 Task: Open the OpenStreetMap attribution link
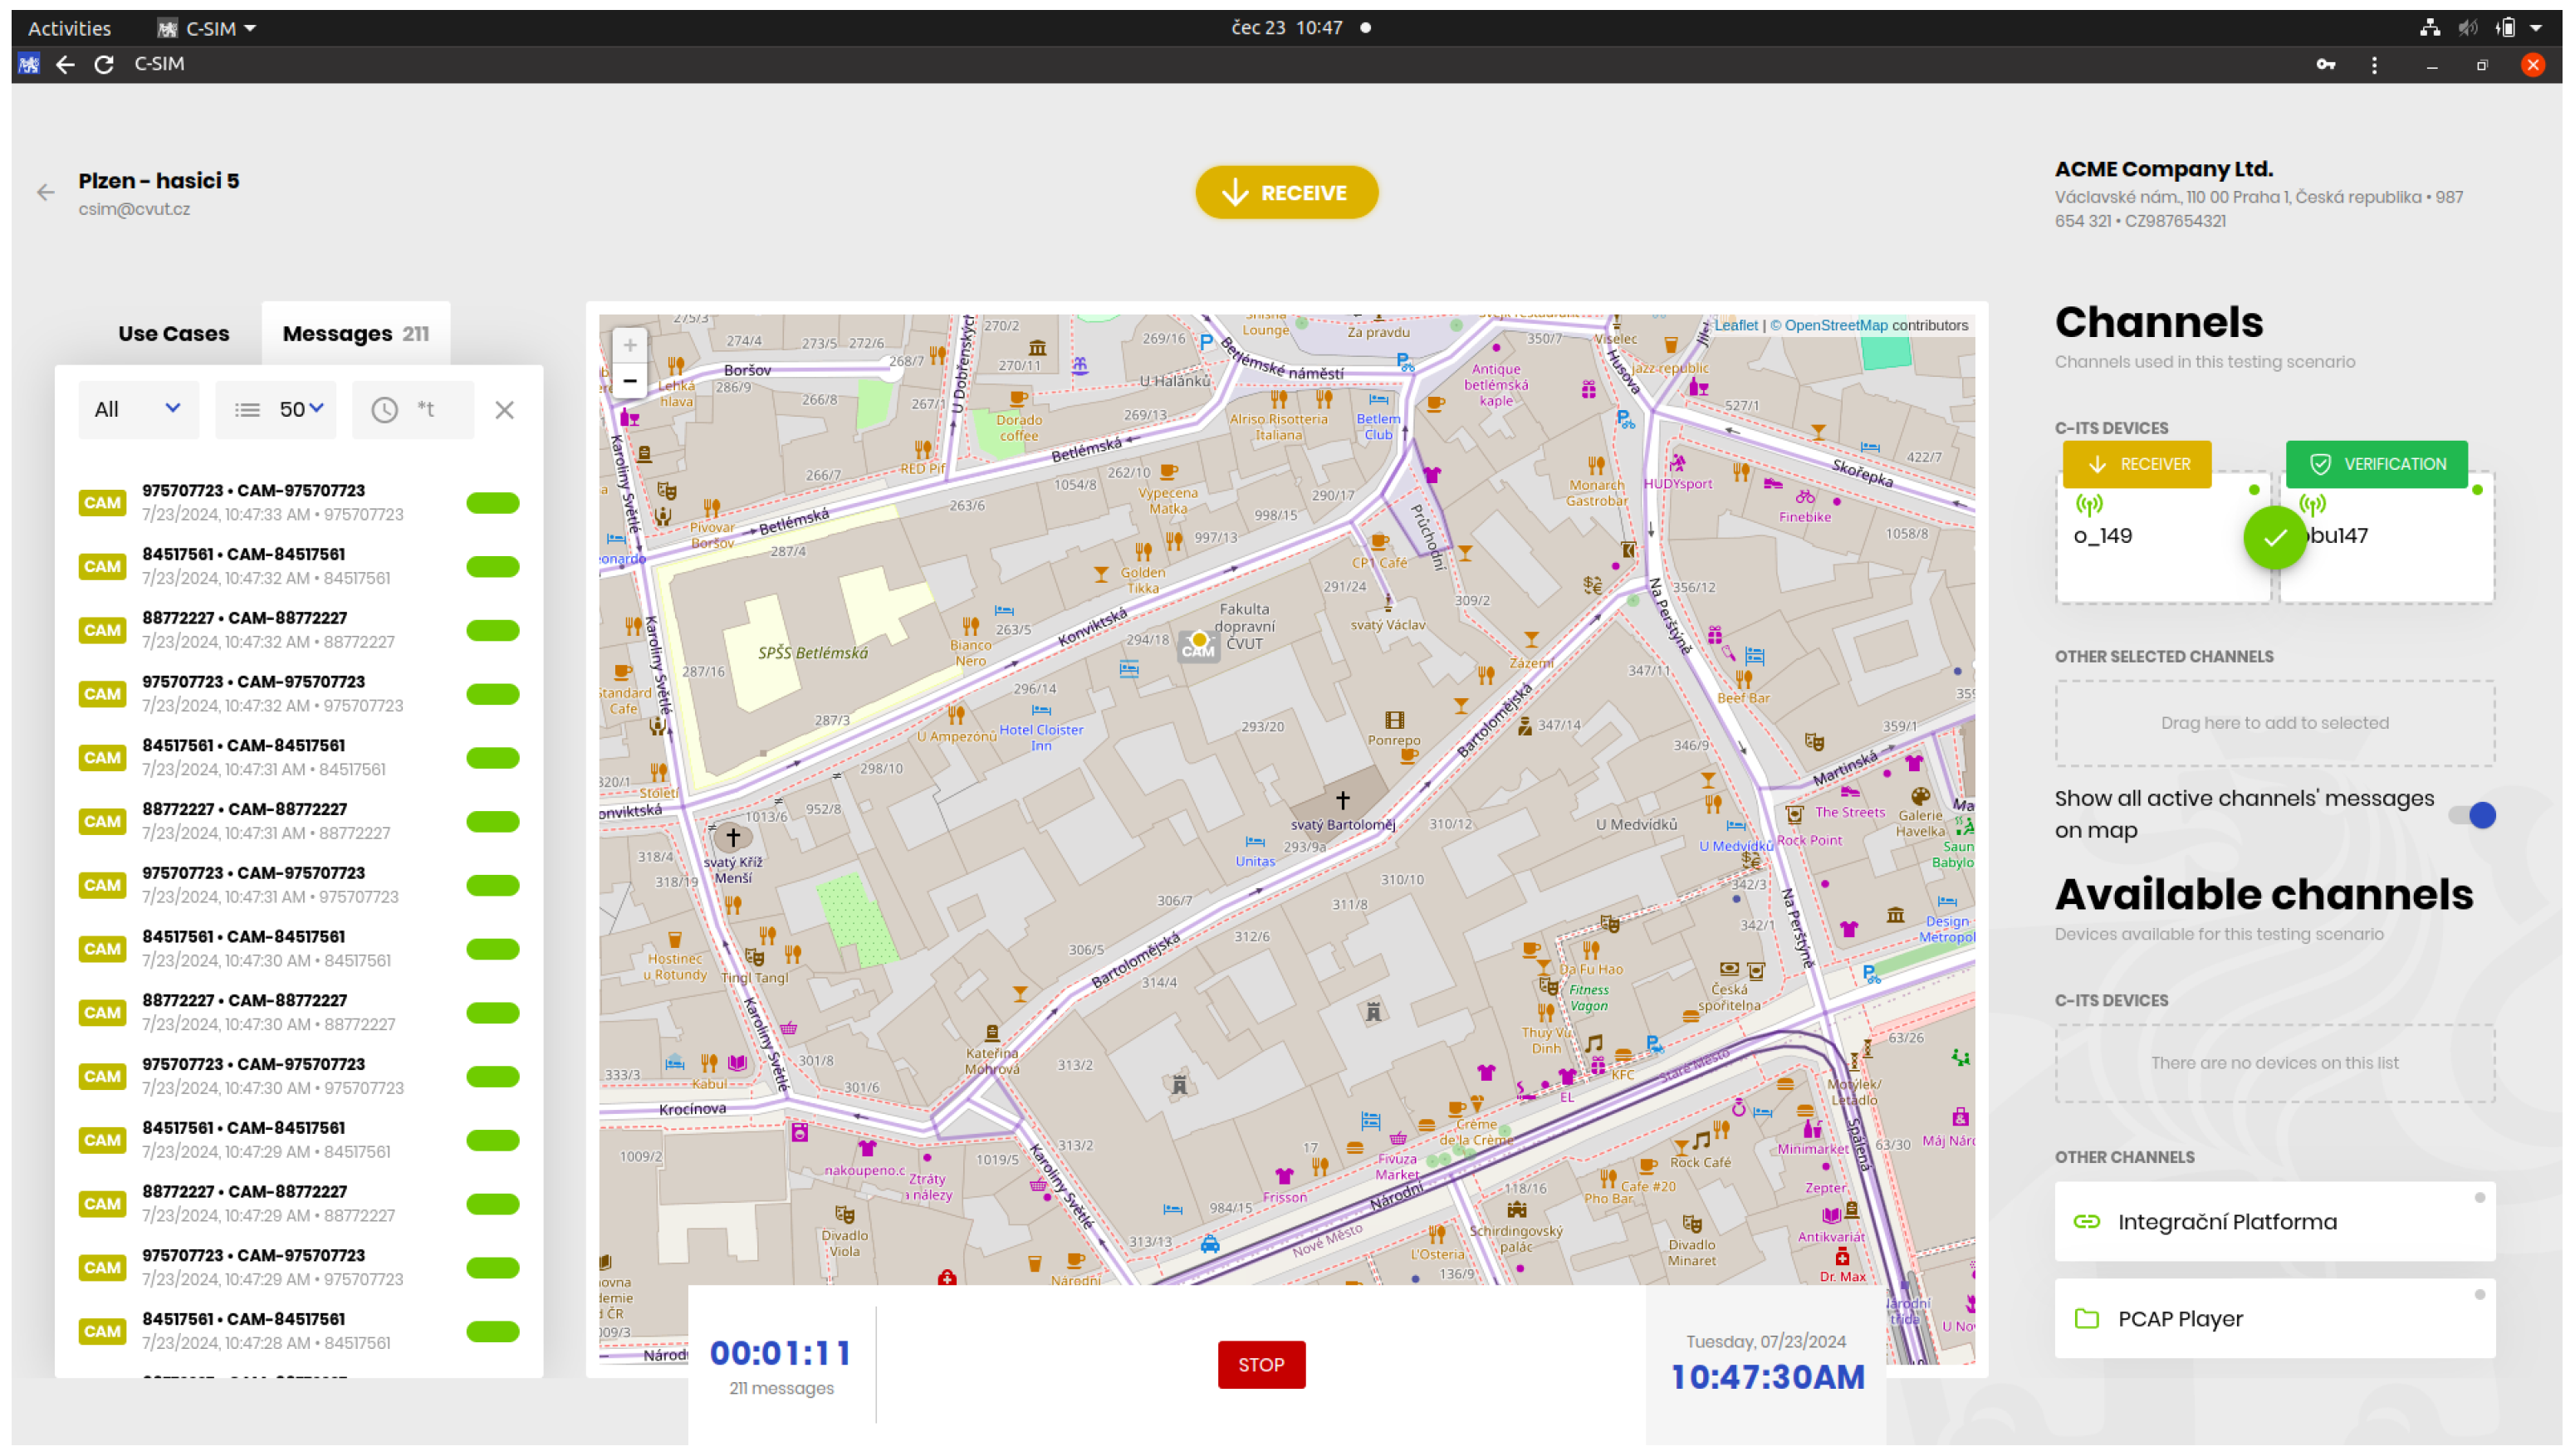1828,325
